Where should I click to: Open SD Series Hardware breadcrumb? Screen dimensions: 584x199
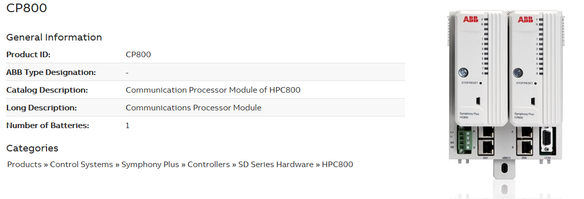point(276,165)
